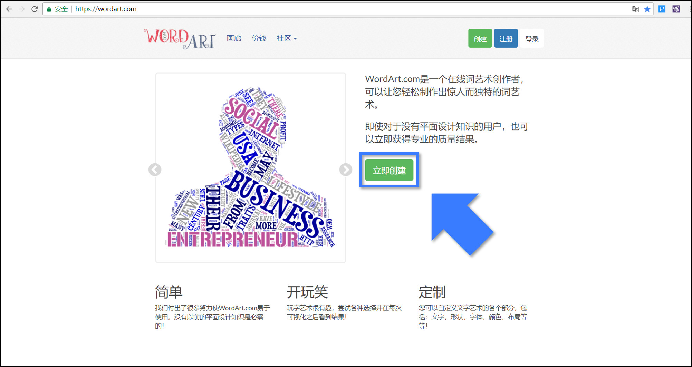692x367 pixels.
Task: Click the left carousel arrow
Action: point(155,170)
